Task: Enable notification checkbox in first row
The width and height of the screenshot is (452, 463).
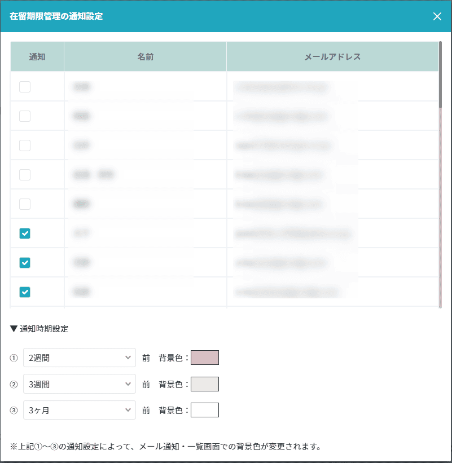Action: [x=25, y=87]
